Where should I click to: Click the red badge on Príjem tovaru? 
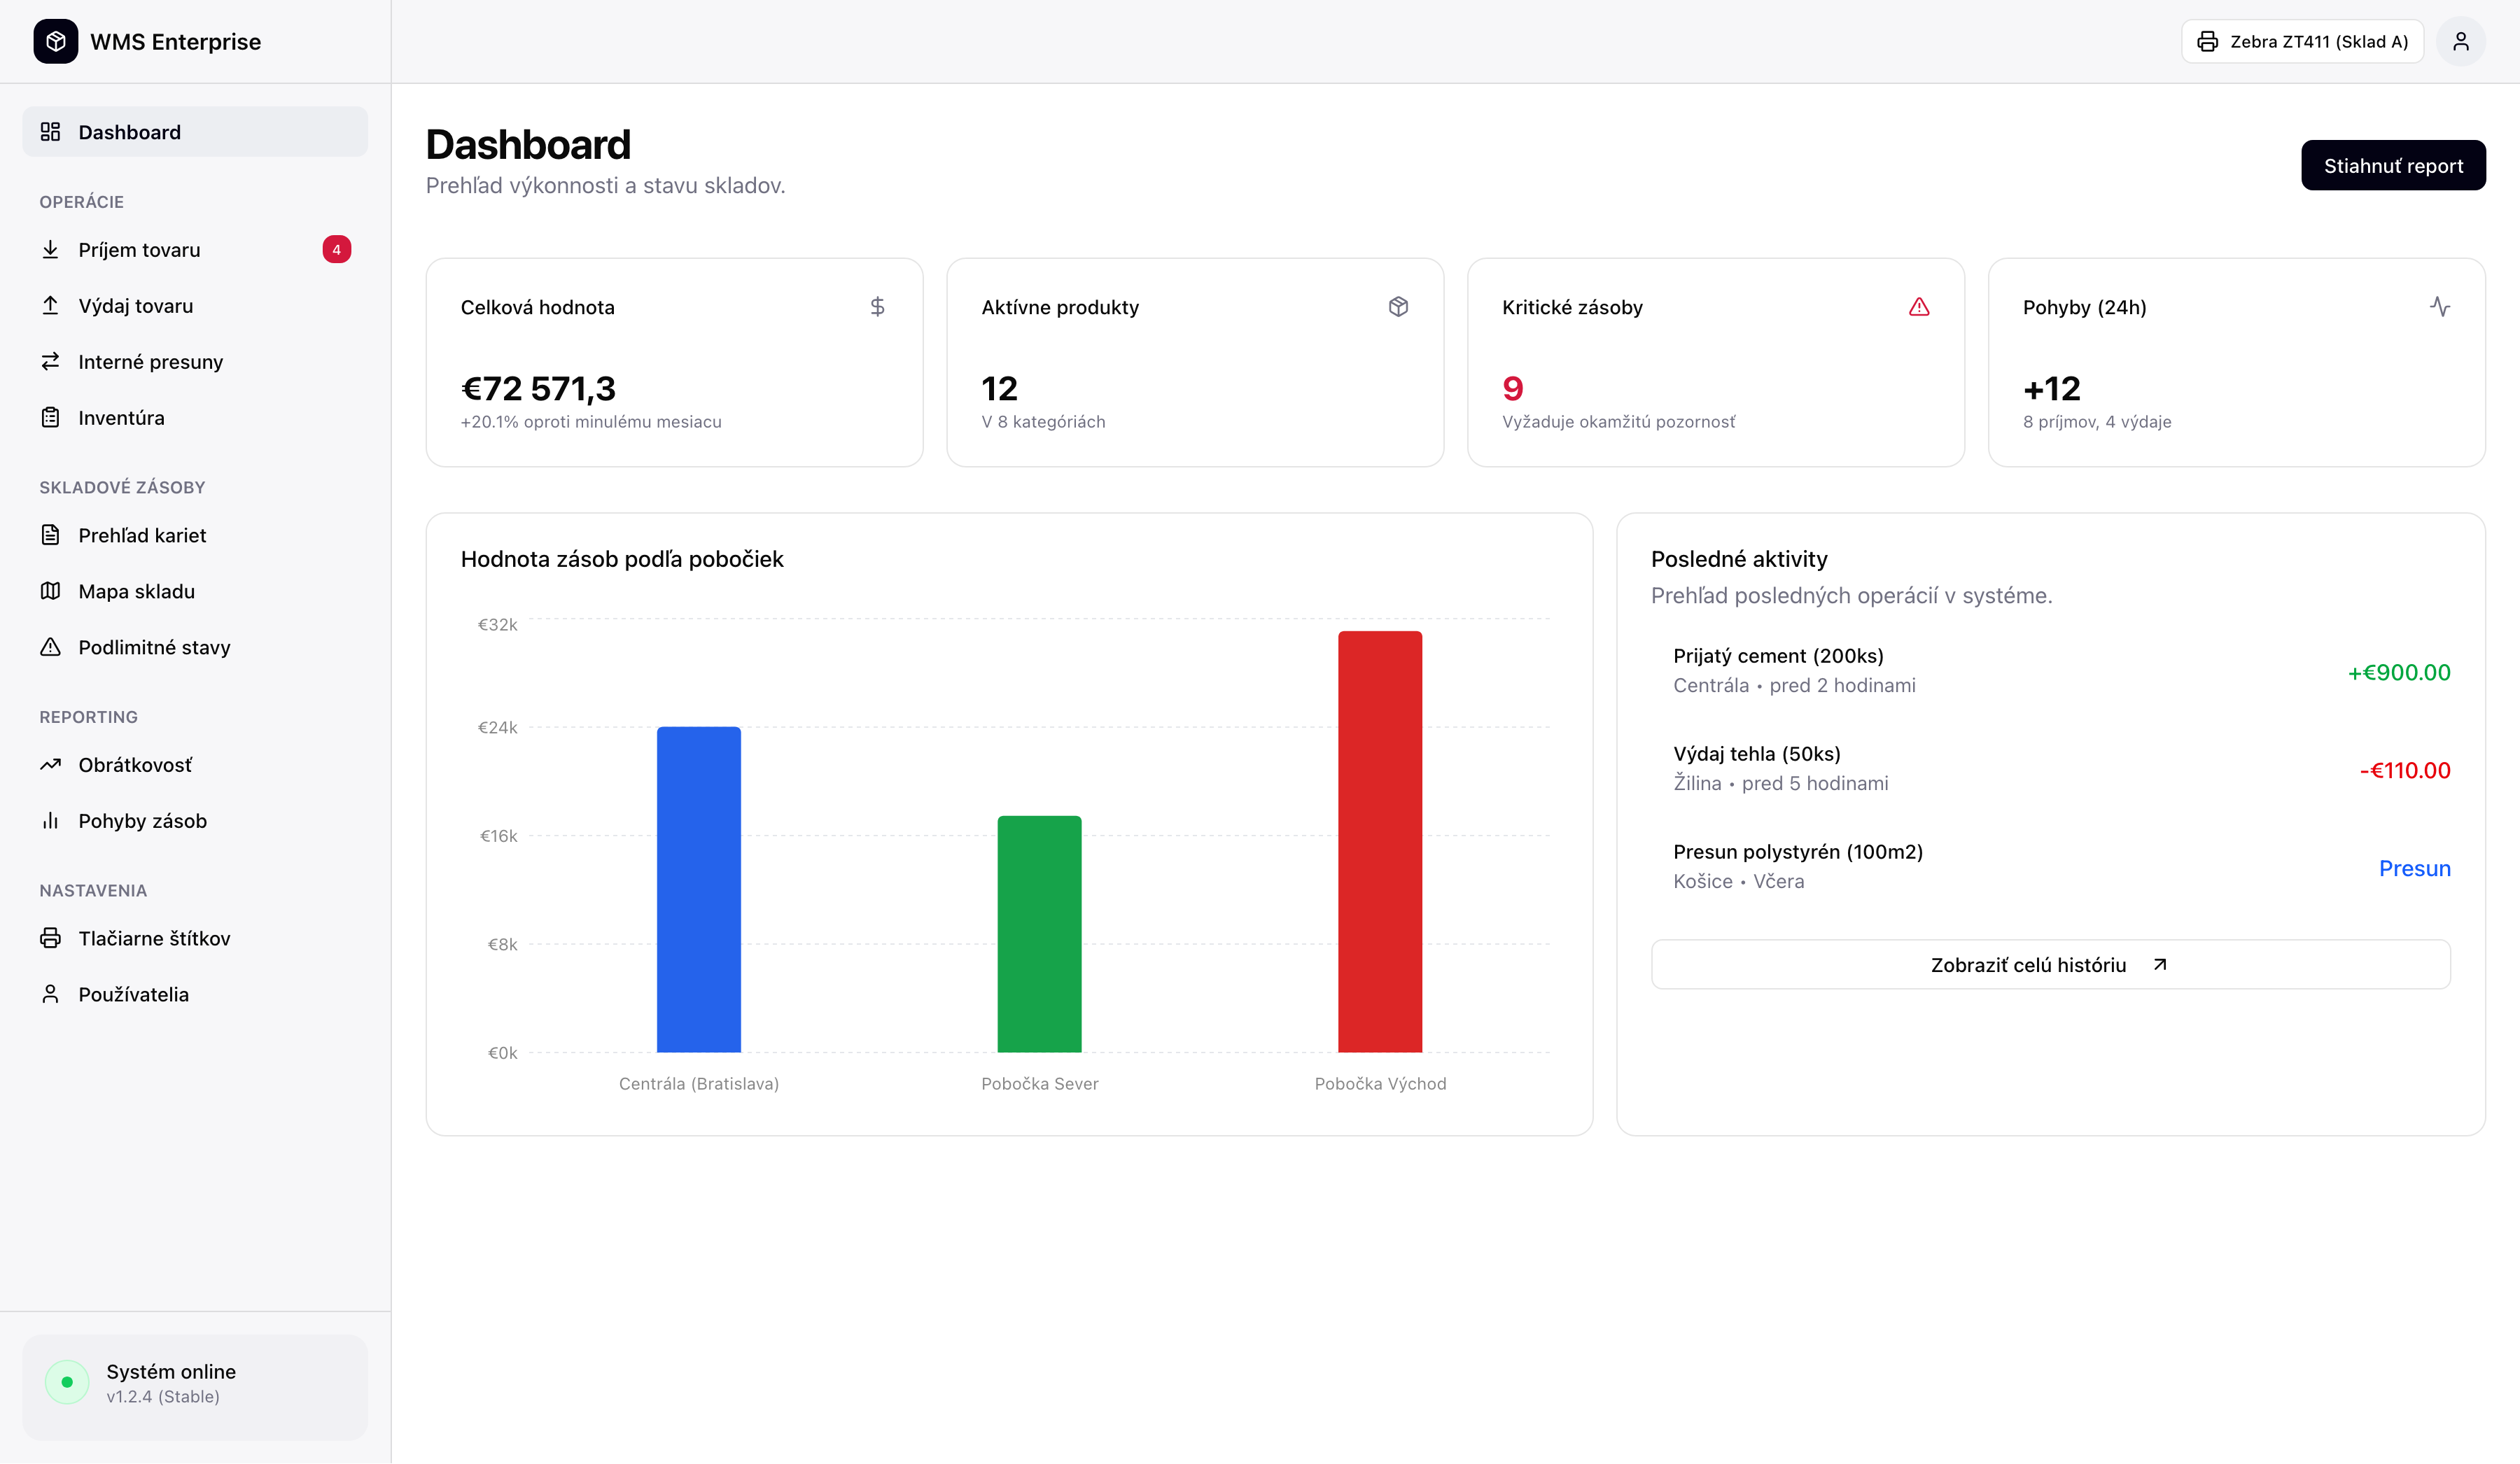(x=336, y=250)
